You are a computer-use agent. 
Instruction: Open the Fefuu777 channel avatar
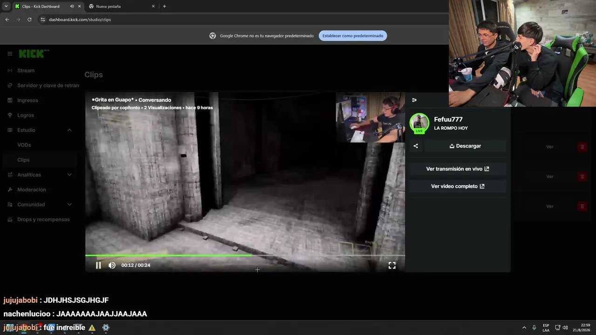419,123
